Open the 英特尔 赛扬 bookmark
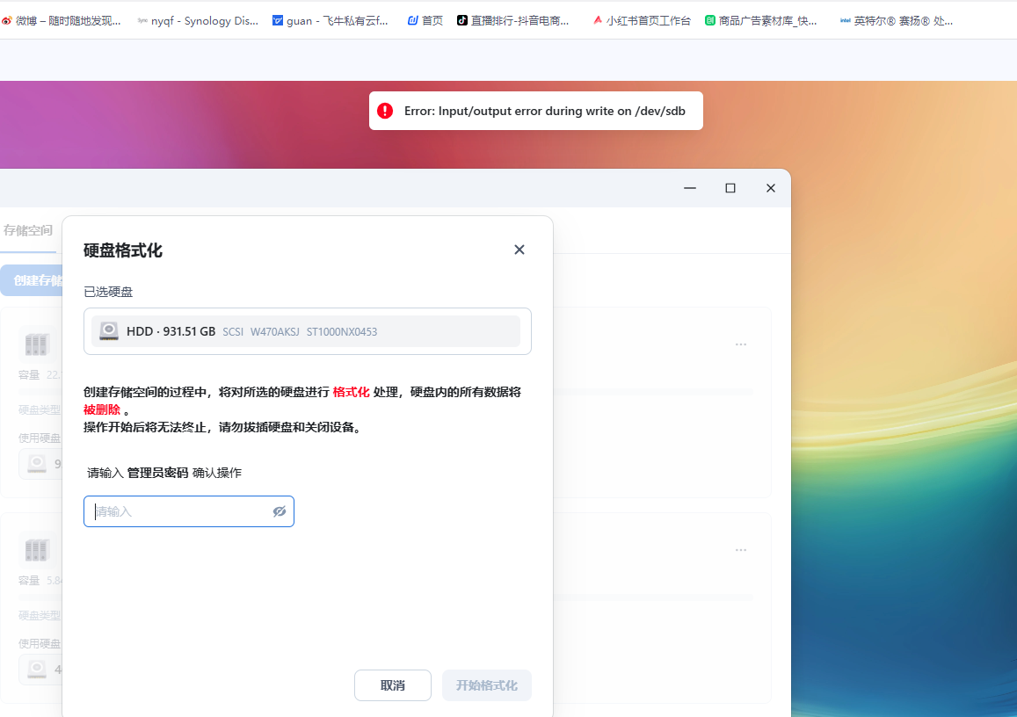1017x717 pixels. (897, 21)
